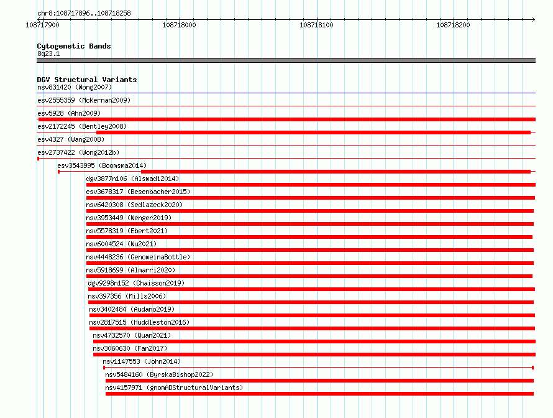Image resolution: width=553 pixels, height=418 pixels.
Task: Open the nsv4732570 (Quan2021) variant label
Action: tap(132, 335)
